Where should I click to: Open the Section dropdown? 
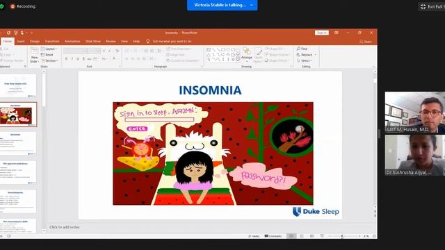pos(49,60)
